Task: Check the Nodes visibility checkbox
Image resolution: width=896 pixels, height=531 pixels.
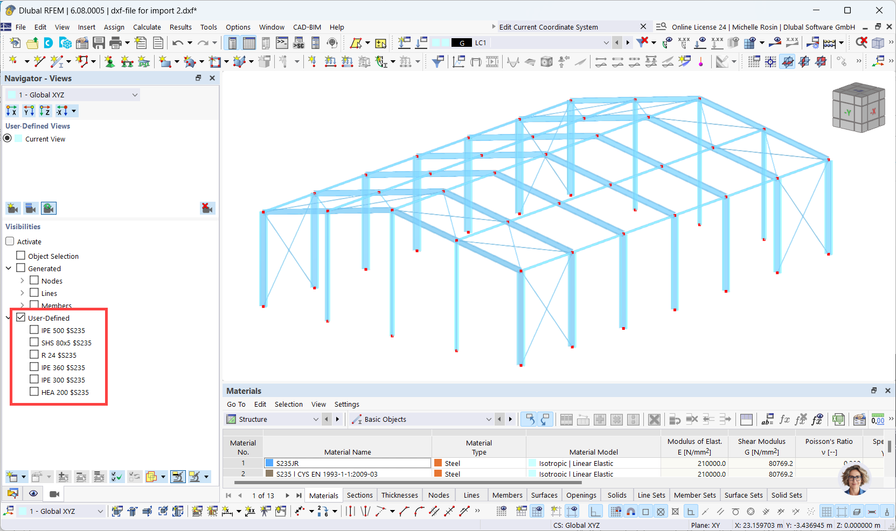Action: coord(34,280)
